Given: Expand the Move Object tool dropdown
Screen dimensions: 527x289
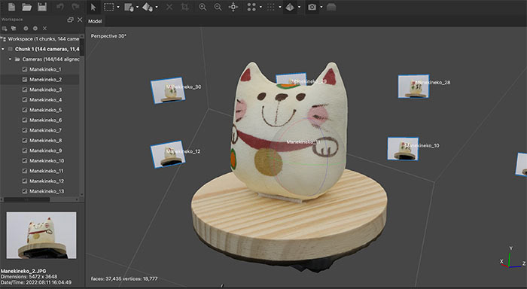Looking at the screenshot, I should click(157, 7).
